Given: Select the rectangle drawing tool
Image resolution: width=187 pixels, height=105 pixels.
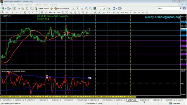Looking at the screenshot, I should [58, 12].
